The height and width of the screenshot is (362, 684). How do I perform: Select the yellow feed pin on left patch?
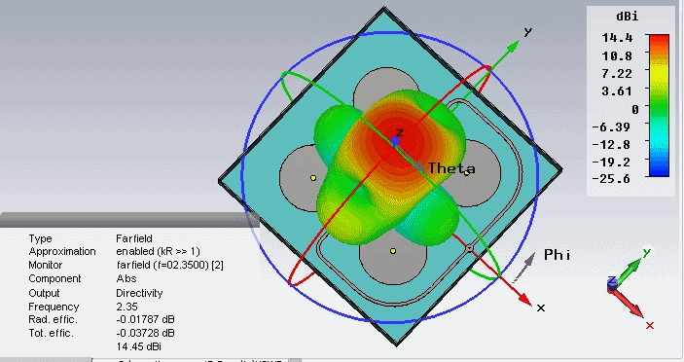point(313,178)
